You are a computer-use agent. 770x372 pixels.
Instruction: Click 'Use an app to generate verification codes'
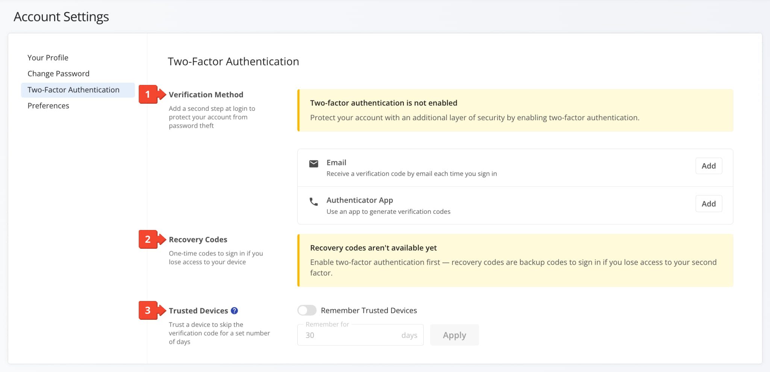pos(388,212)
